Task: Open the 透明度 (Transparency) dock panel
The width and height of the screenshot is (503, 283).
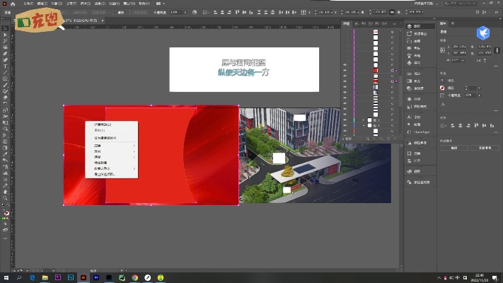Action: [420, 88]
